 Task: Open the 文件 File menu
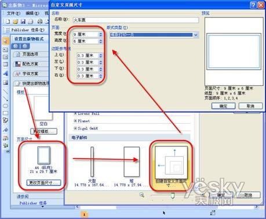[x=13, y=13]
